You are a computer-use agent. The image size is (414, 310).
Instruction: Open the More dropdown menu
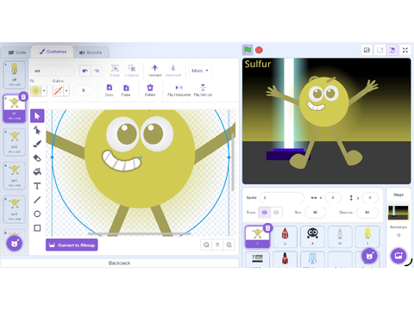point(200,71)
